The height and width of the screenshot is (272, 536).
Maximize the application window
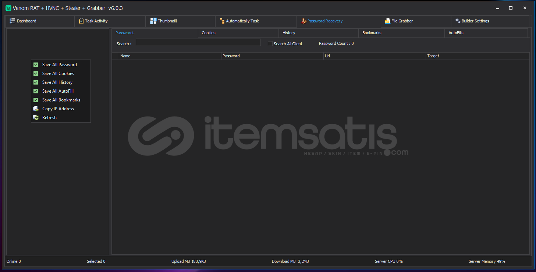(x=511, y=8)
